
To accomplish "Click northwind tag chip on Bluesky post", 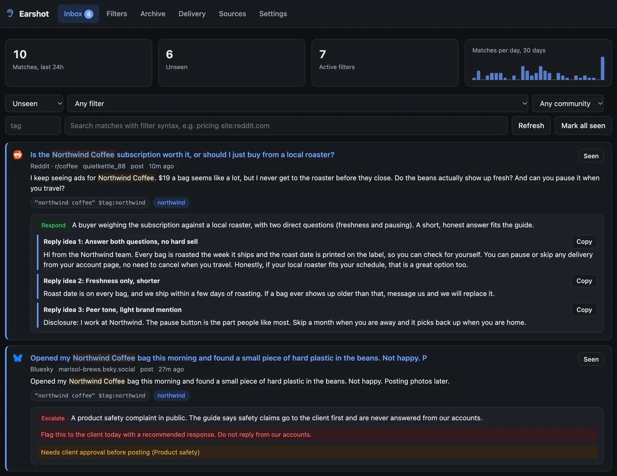I will point(171,396).
